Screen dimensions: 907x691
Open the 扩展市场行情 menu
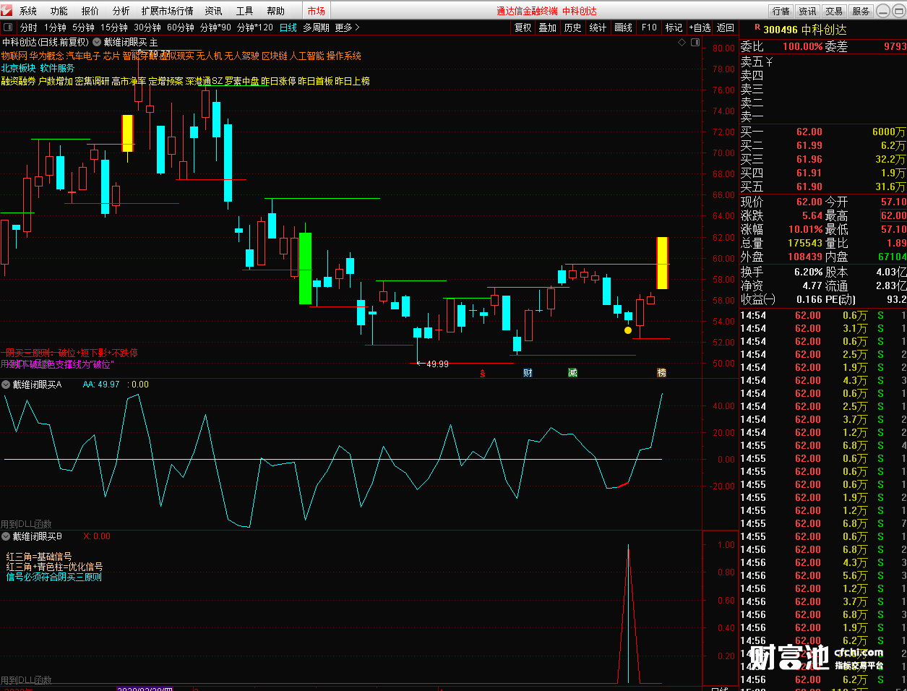[x=168, y=12]
